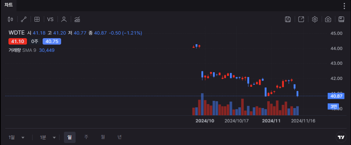Click the red 41.10 price button
This screenshot has width=351, height=145.
coord(18,41)
